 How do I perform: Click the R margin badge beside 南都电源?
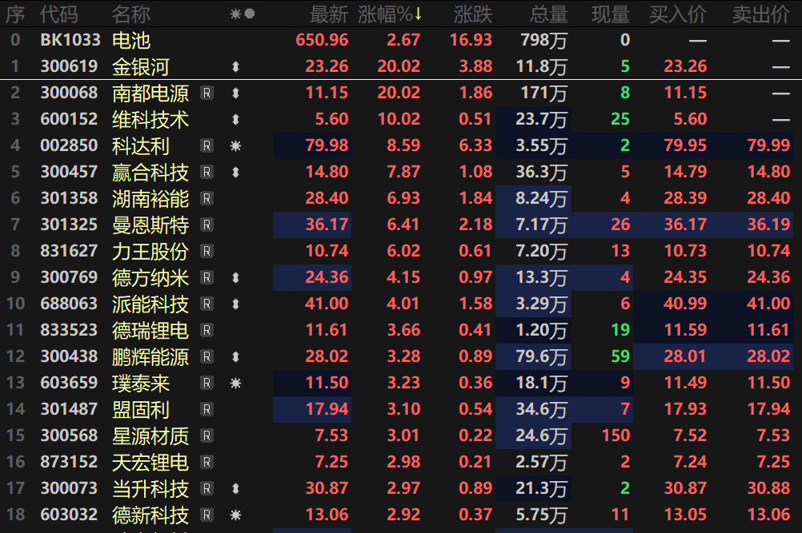tap(207, 93)
